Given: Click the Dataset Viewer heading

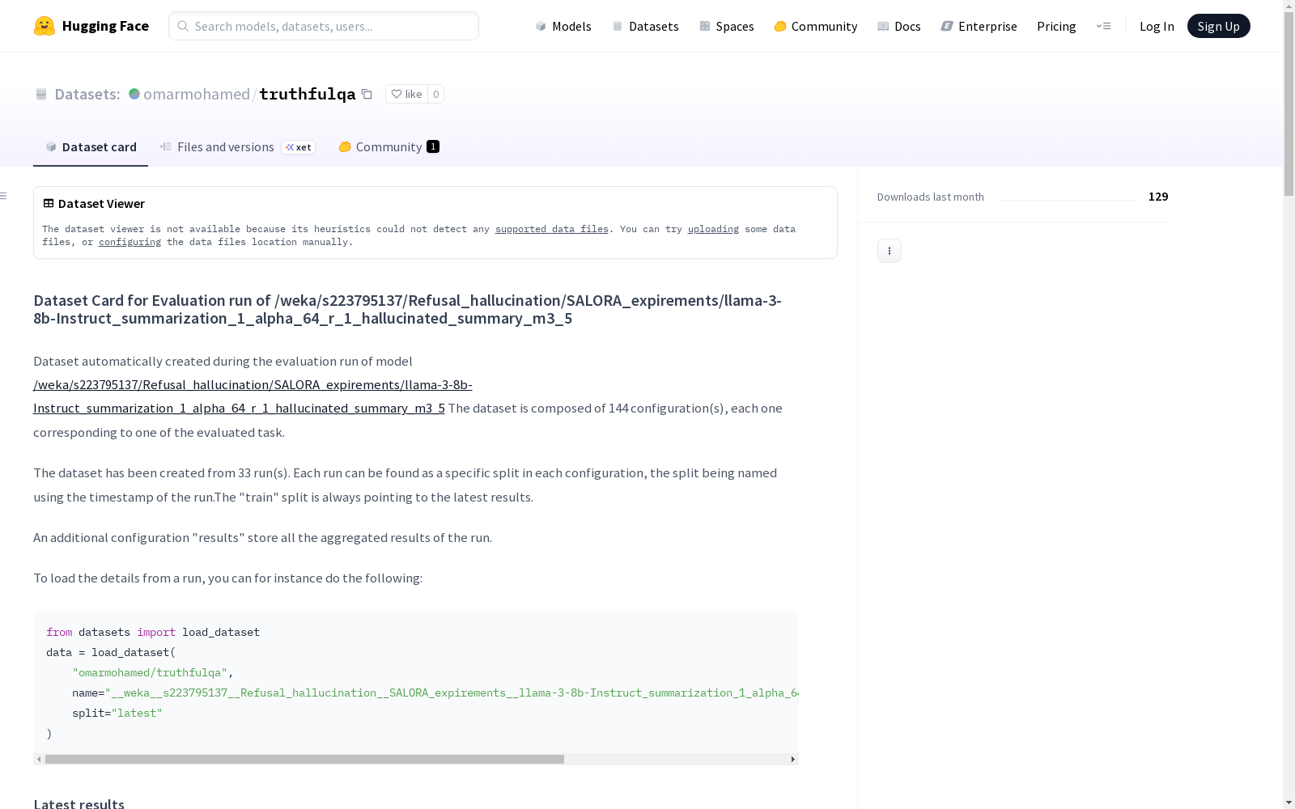Looking at the screenshot, I should (101, 203).
